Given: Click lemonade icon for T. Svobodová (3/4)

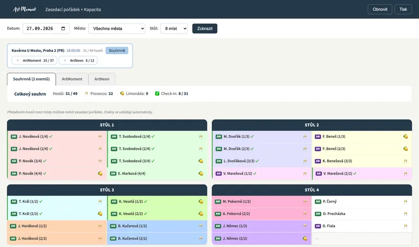Looking at the screenshot, I should tap(201, 161).
